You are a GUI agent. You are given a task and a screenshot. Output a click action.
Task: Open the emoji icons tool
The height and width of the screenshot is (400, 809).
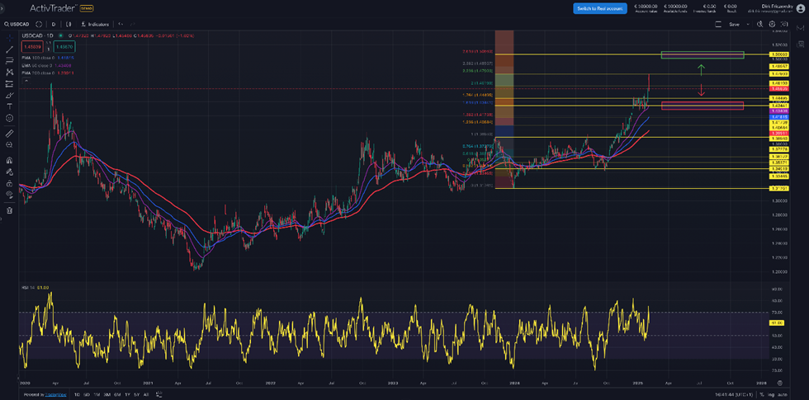(9, 118)
